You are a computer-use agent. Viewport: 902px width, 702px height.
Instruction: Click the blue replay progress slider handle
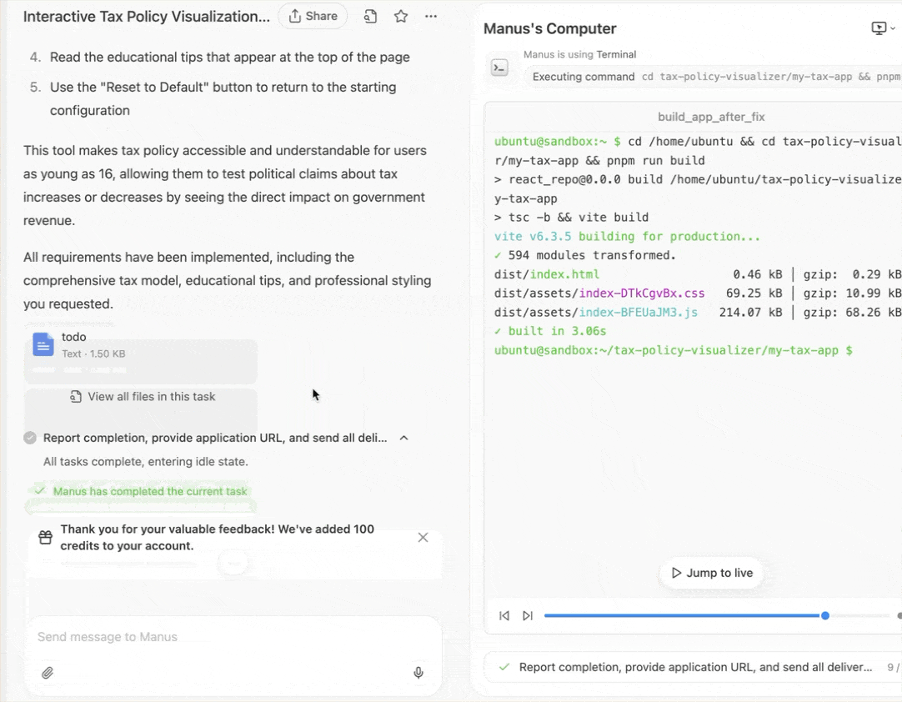point(825,615)
